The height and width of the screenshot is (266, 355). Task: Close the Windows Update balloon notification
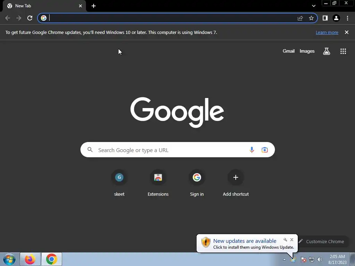(x=292, y=240)
